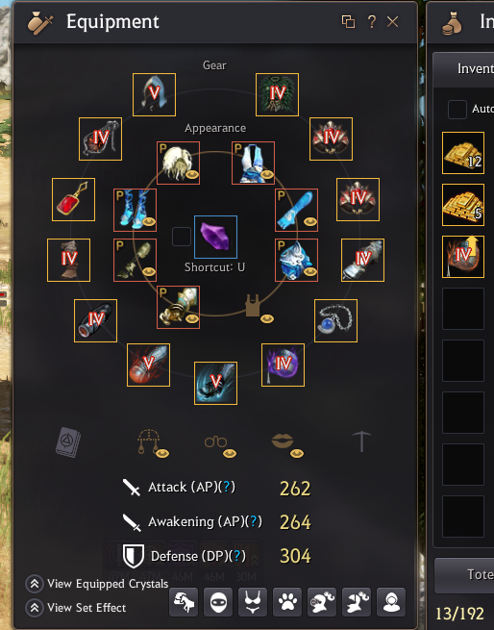The image size is (494, 630).
Task: Open the Equipment help question mark
Action: tap(372, 21)
